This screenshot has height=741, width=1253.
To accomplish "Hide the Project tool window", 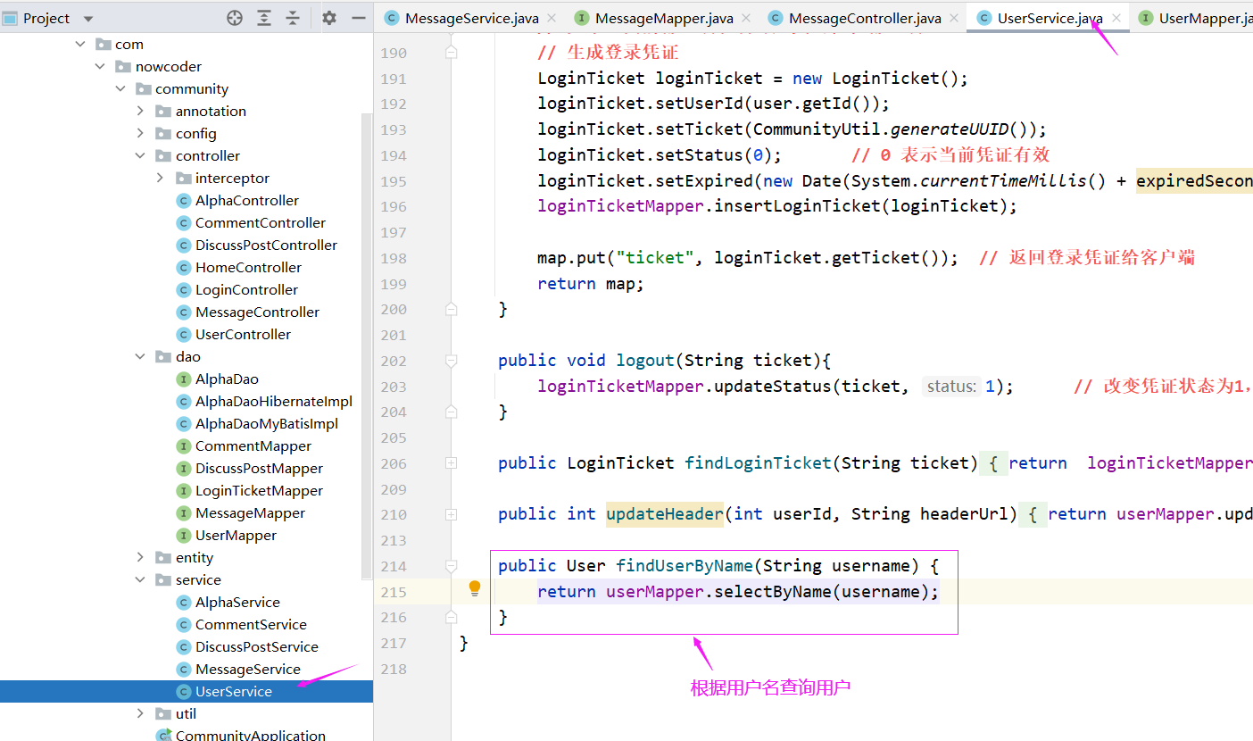I will 359,18.
